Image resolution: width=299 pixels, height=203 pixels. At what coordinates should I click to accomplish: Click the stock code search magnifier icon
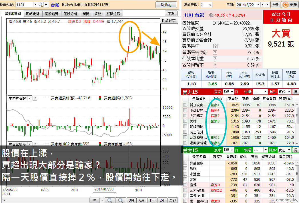41,5
